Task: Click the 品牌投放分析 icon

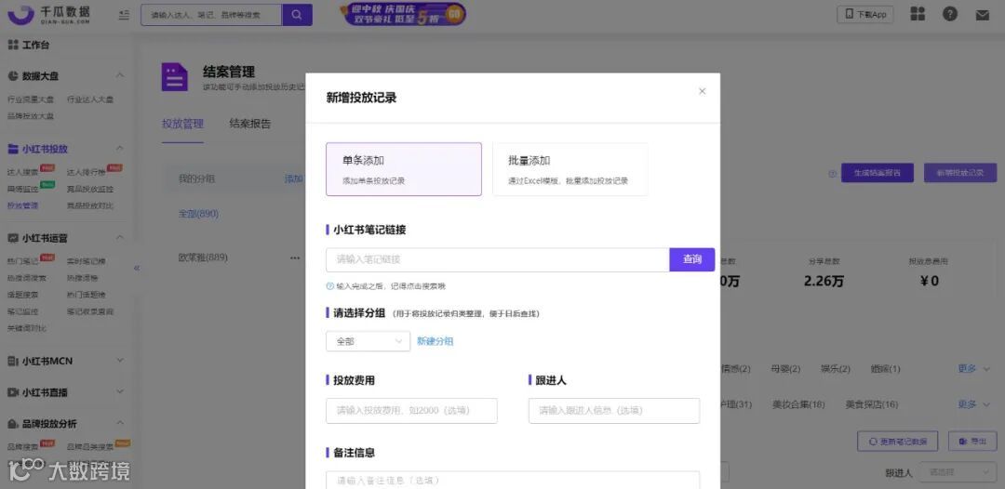Action: pyautogui.click(x=13, y=424)
